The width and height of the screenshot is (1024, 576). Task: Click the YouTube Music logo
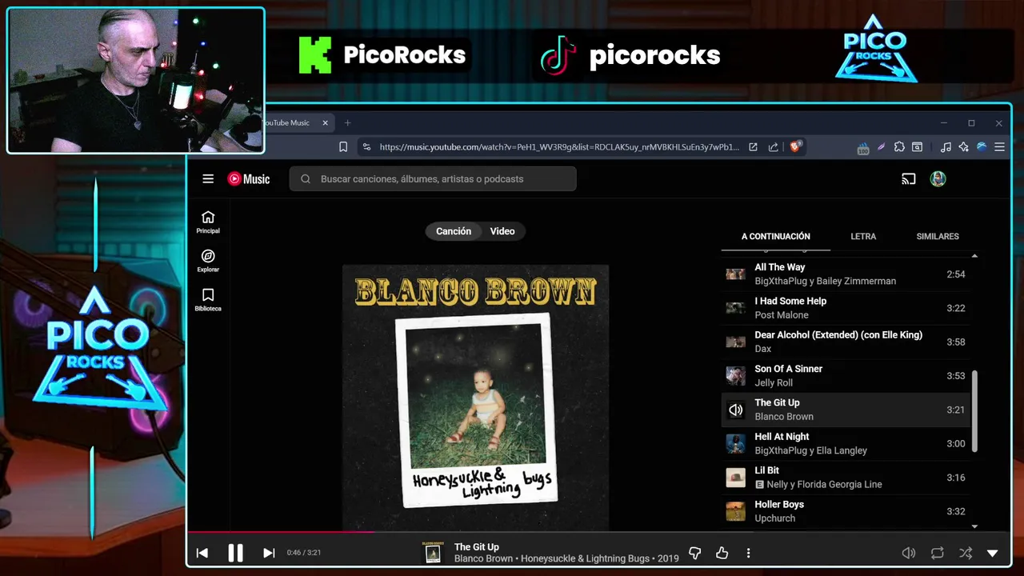(249, 179)
